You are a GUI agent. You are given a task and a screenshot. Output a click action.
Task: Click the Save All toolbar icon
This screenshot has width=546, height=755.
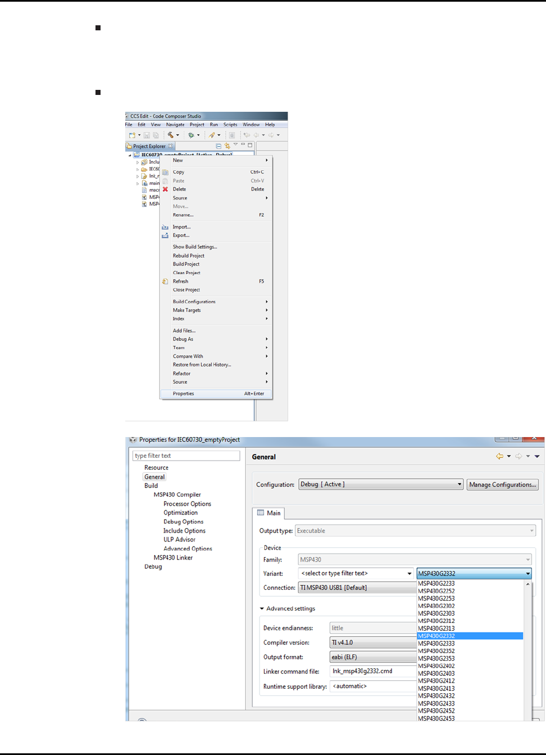156,135
